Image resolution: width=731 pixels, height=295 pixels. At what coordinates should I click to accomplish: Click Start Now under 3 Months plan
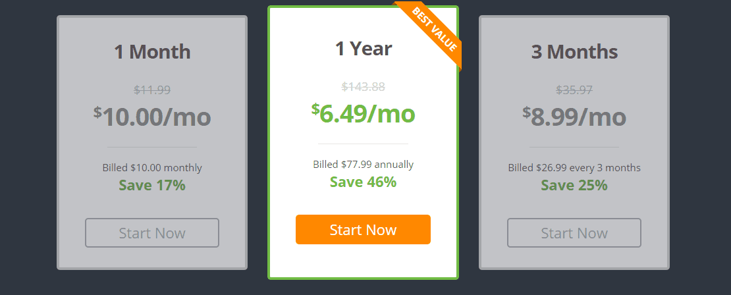click(x=574, y=232)
